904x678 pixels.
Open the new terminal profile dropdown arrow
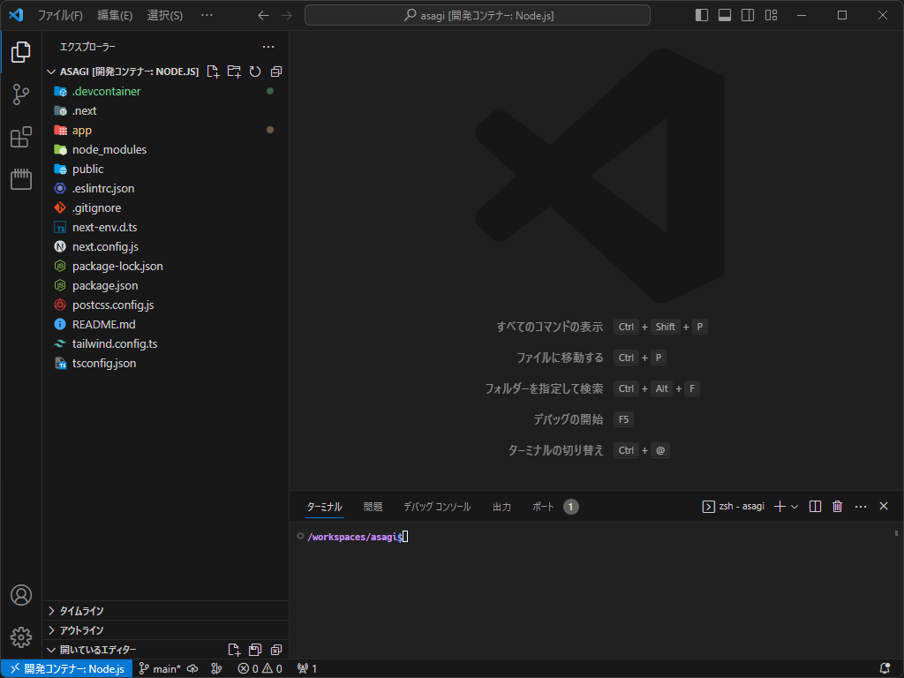tap(795, 506)
